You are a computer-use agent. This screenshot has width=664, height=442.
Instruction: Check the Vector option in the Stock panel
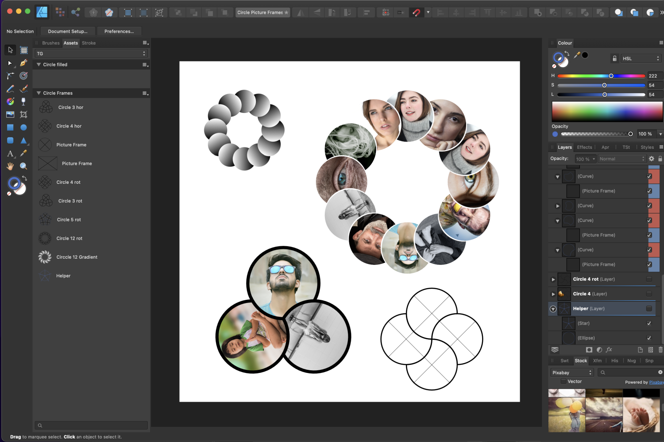(x=563, y=381)
